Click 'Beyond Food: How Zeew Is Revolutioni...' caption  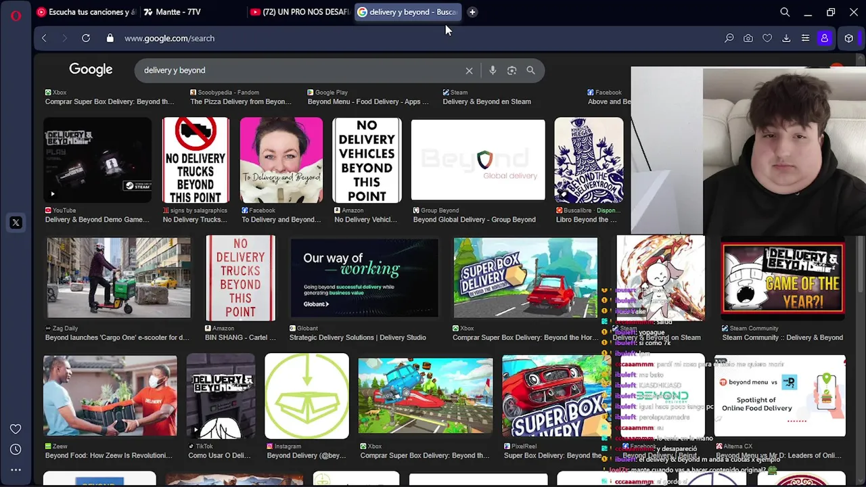[108, 455]
